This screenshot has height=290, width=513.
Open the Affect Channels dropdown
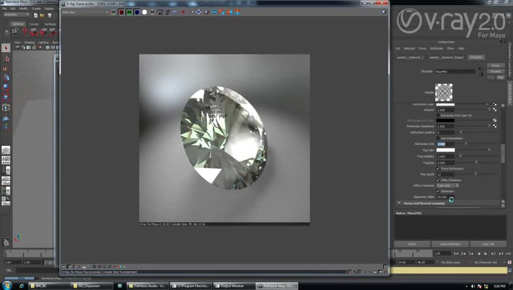pyautogui.click(x=448, y=185)
